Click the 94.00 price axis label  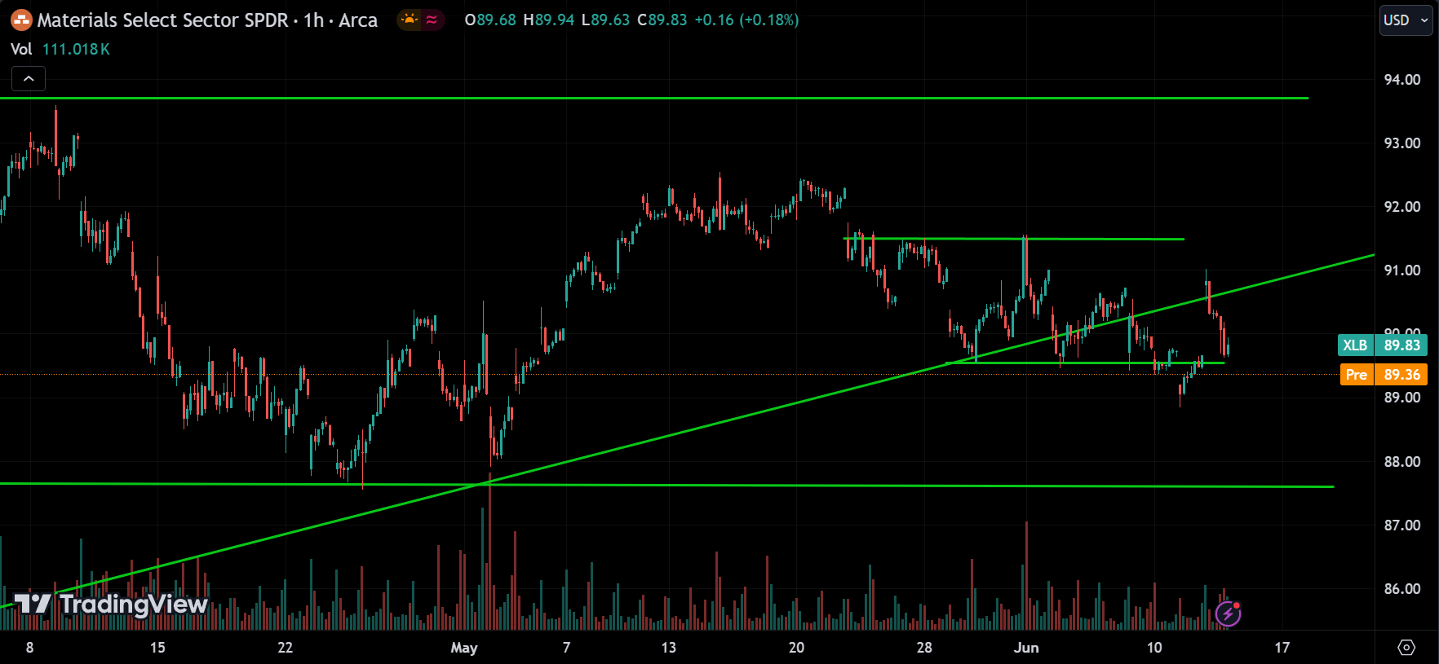pos(1402,79)
